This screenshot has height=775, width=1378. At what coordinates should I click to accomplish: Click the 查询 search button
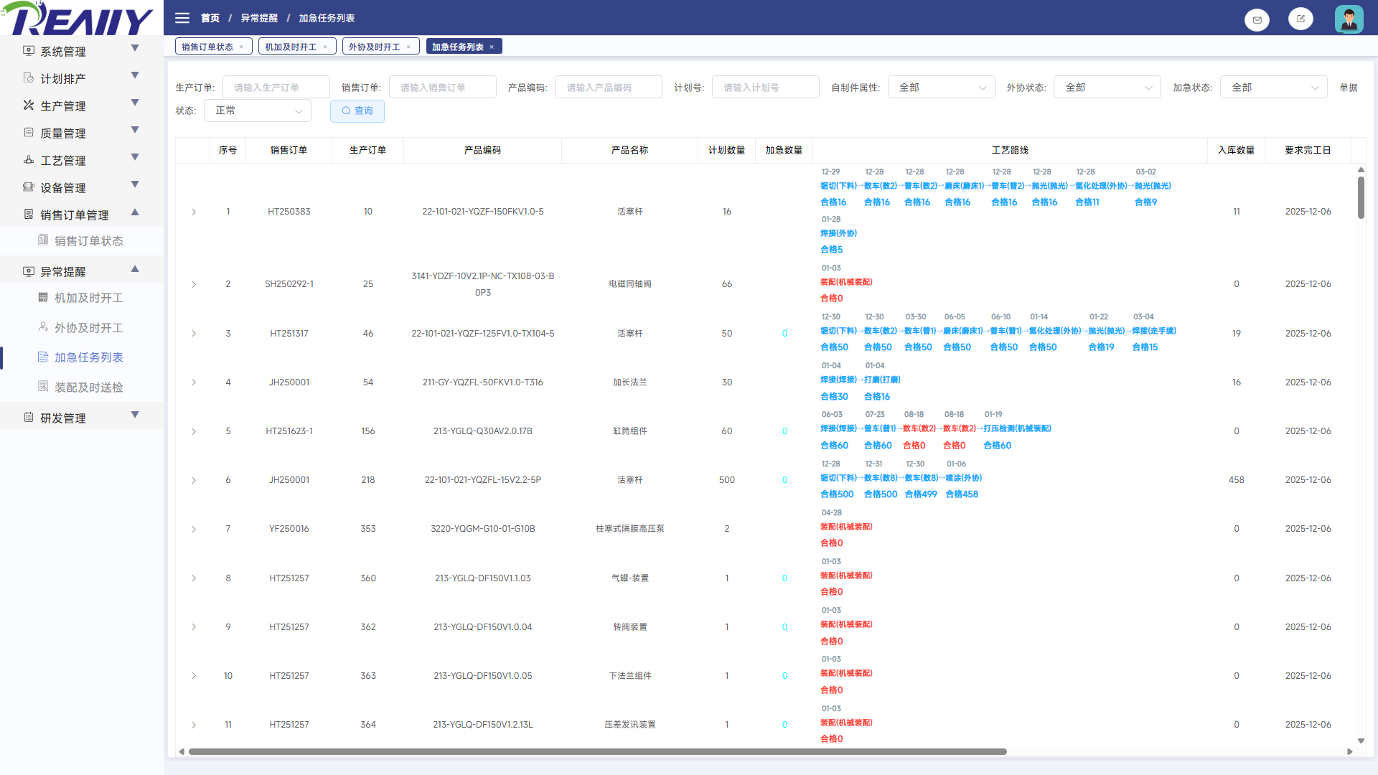pos(357,111)
